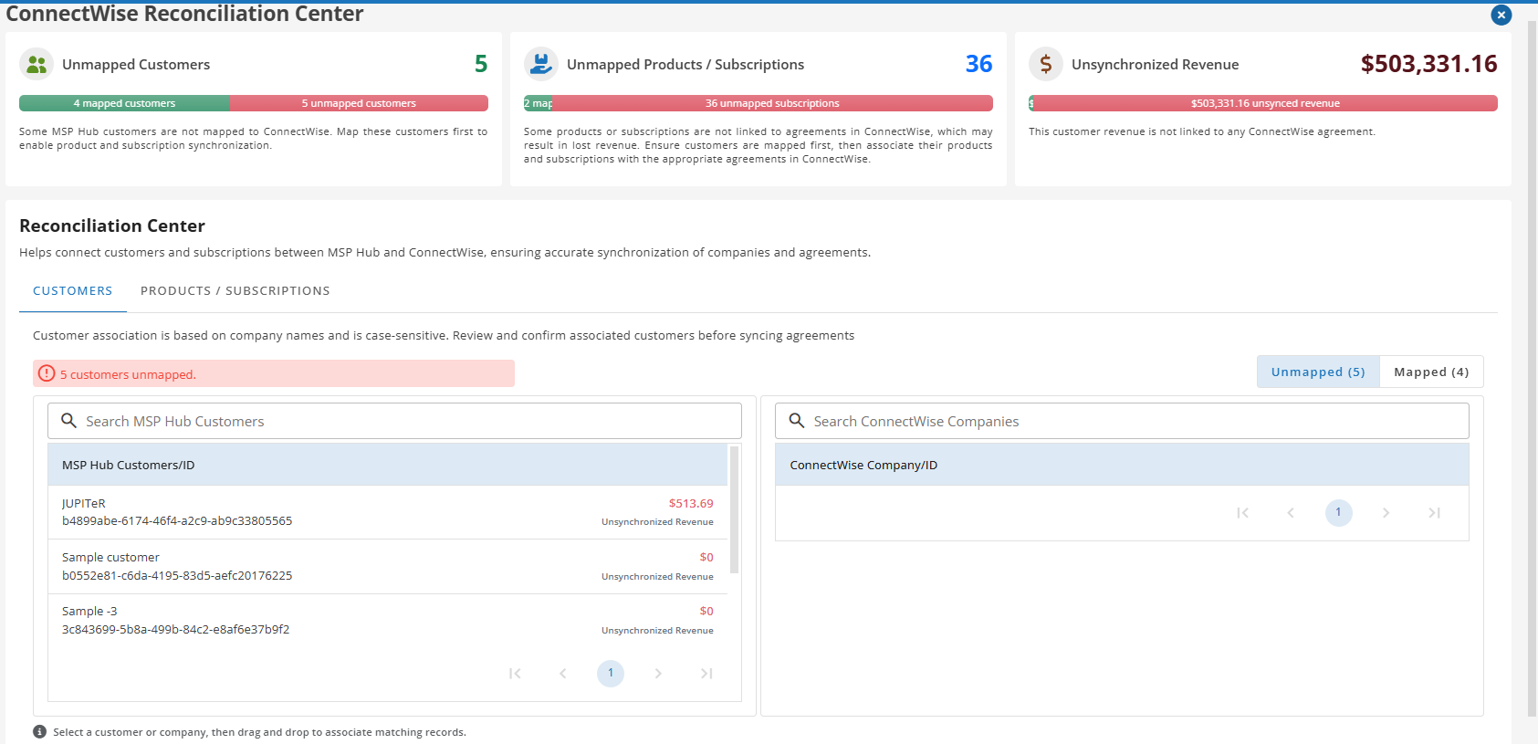Click the large $503,331.16 revenue total
This screenshot has height=744, width=1538.
pos(1429,64)
